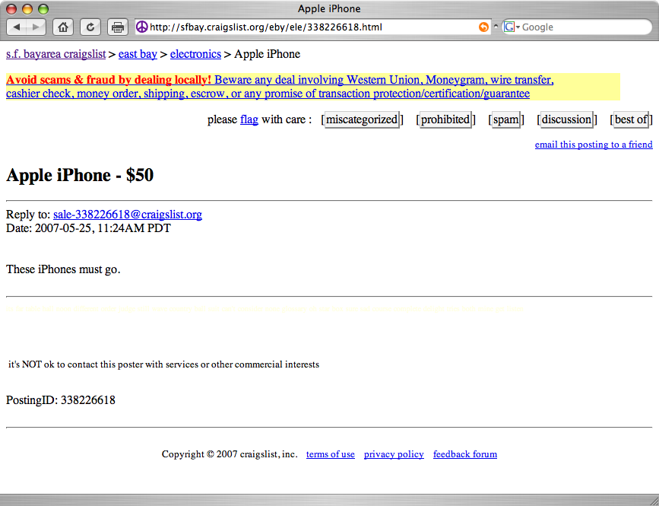Open the Avoid scams & fraud warning link
Image resolution: width=659 pixels, height=506 pixels.
(109, 80)
